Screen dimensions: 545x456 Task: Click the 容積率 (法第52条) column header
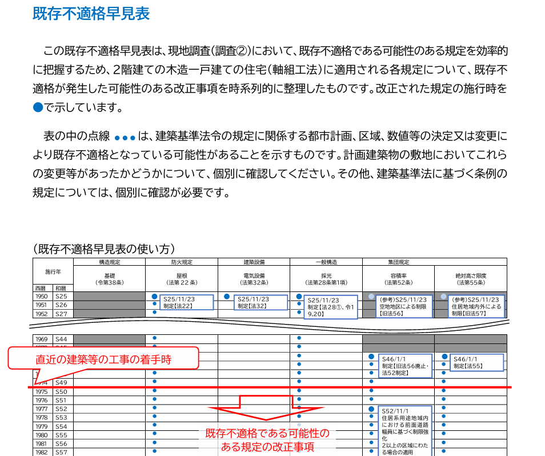point(398,278)
